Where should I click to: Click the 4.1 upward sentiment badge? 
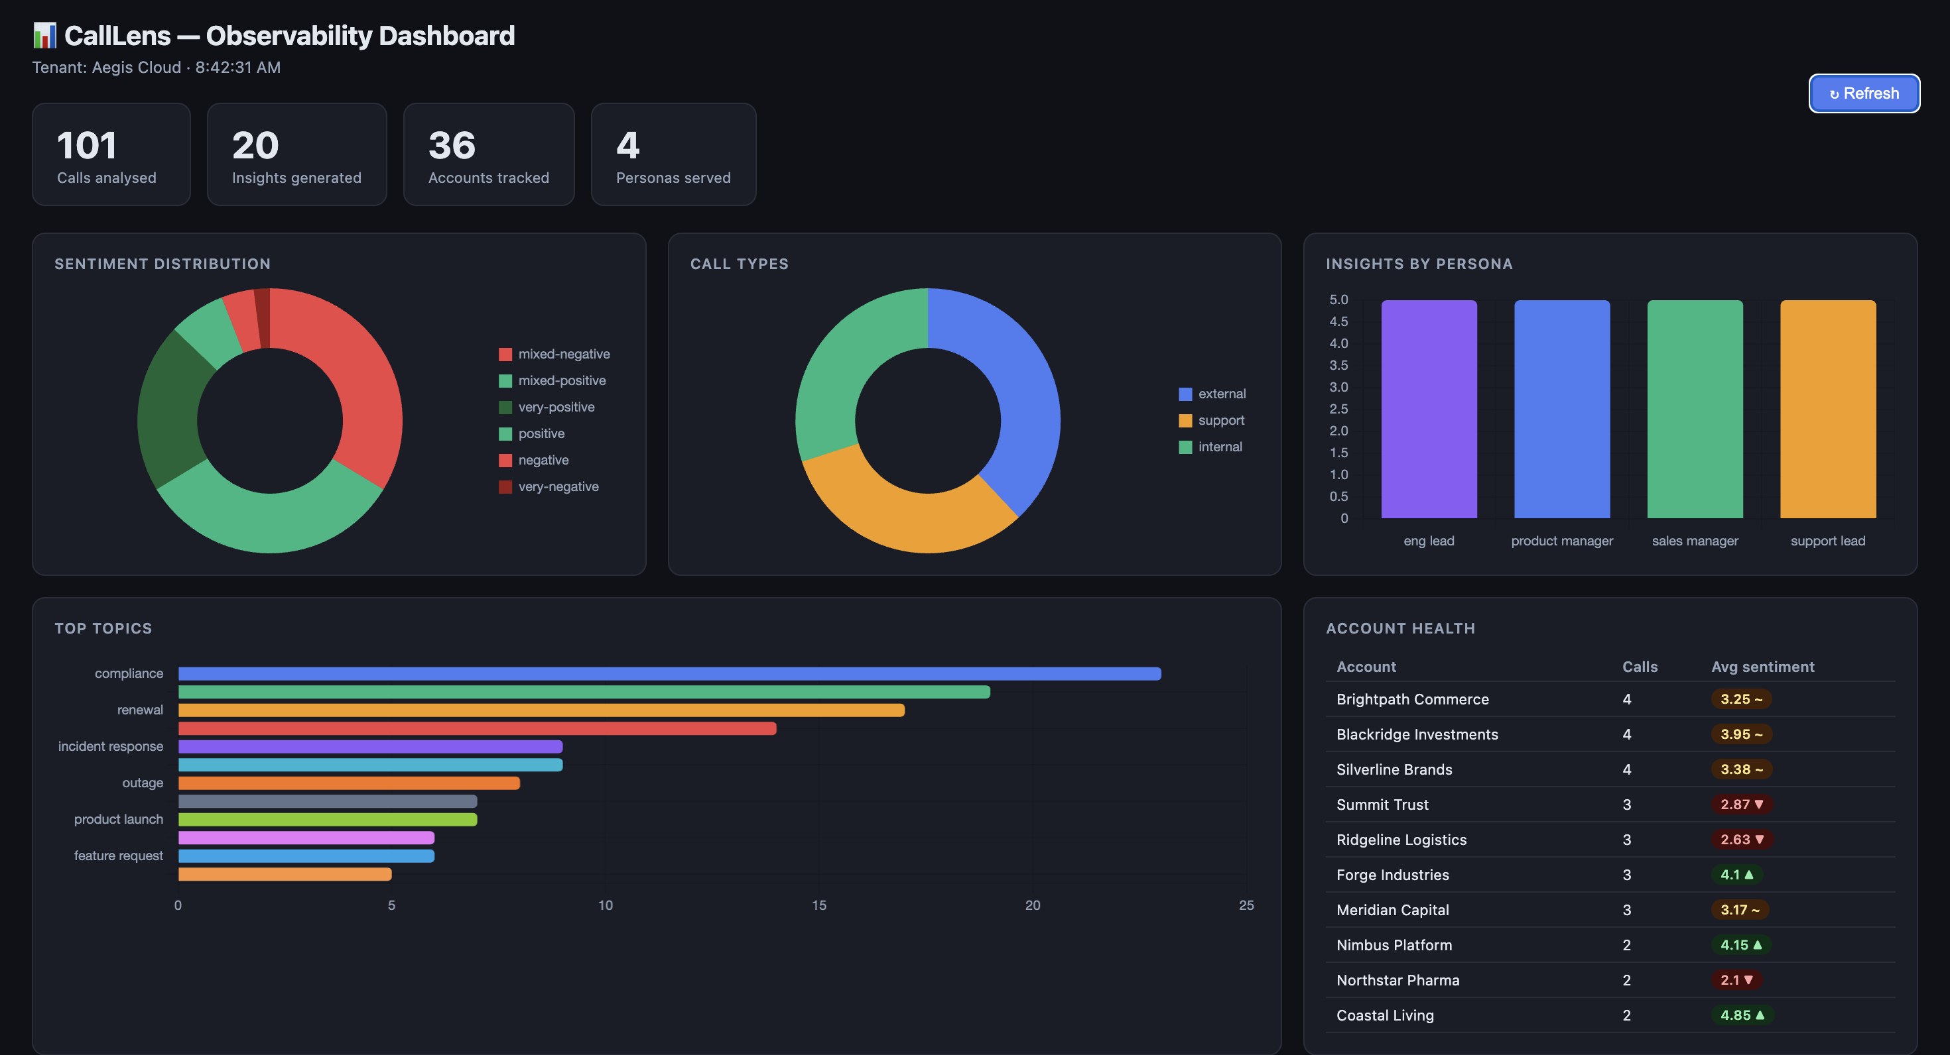[x=1736, y=875]
